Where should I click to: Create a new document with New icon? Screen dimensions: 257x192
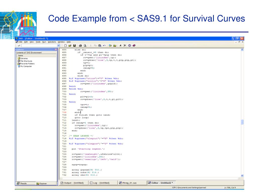[x=66, y=45]
